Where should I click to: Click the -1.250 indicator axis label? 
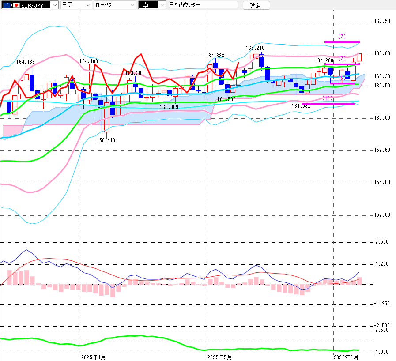pyautogui.click(x=381, y=304)
